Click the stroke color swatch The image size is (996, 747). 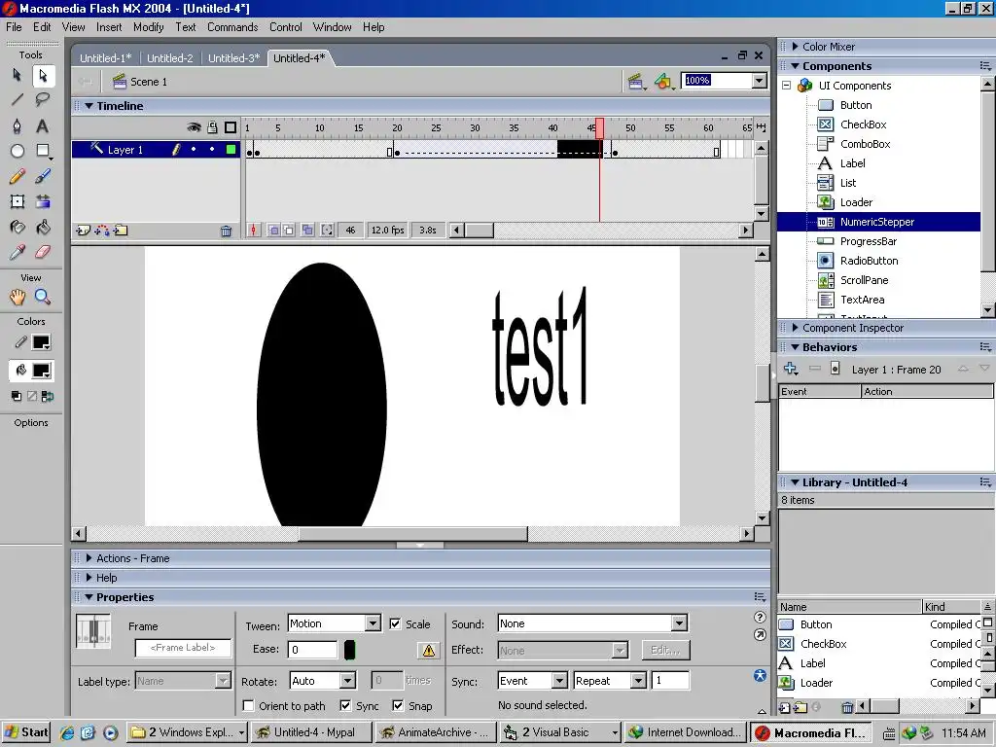[x=41, y=342]
